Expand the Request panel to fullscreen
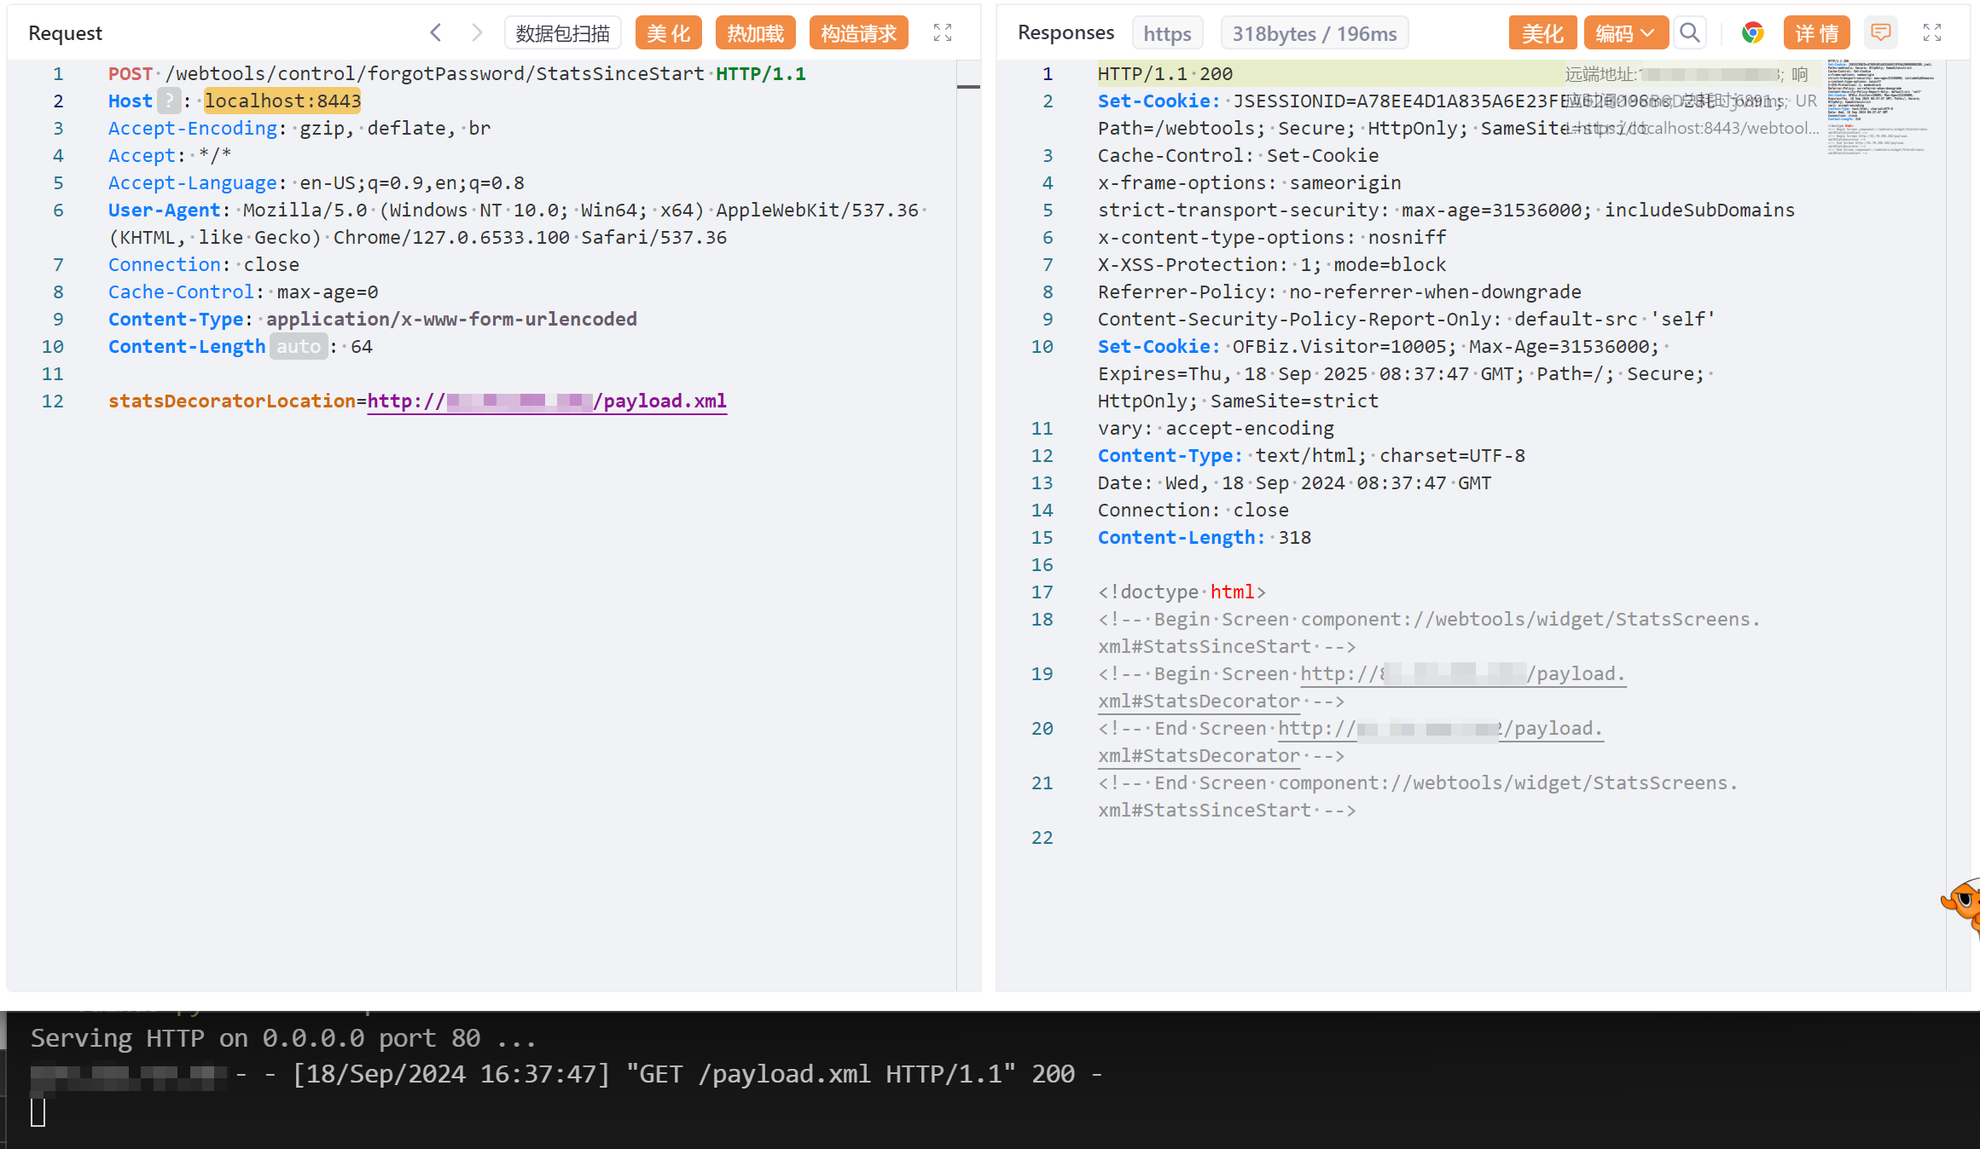The image size is (1980, 1149). pos(942,33)
